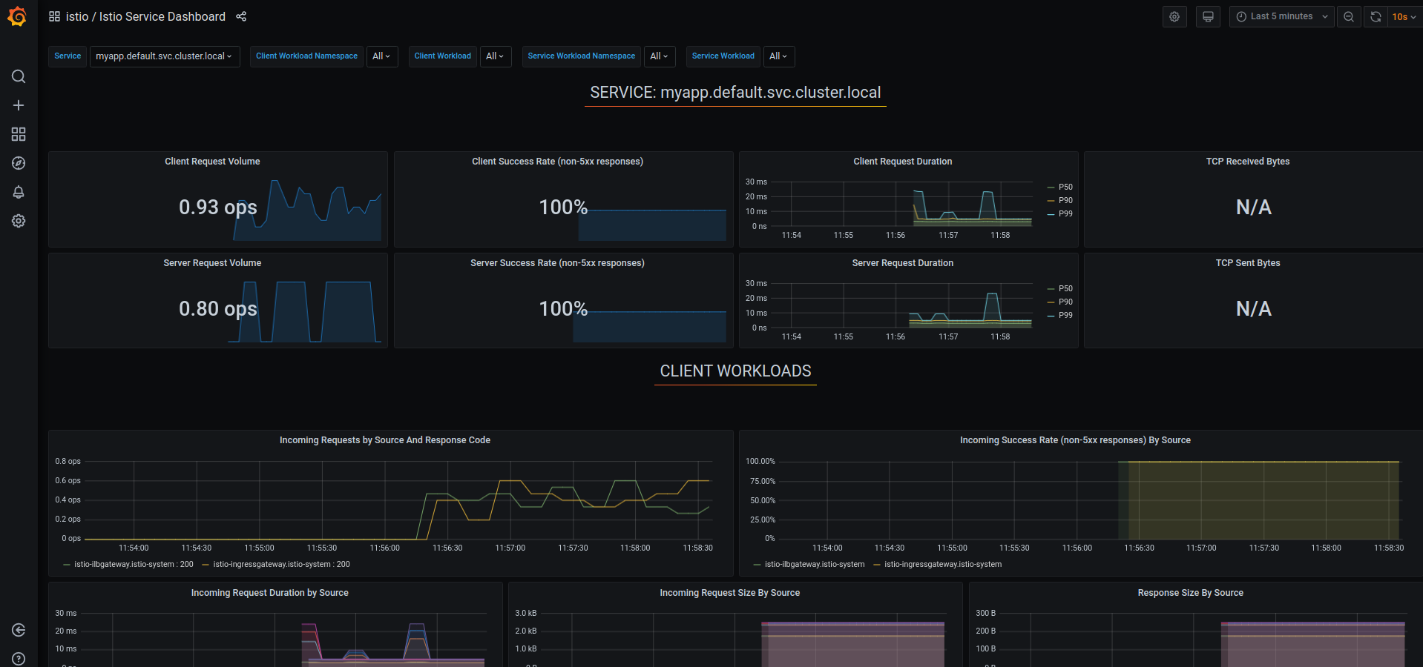Open the Last 5 minutes time picker
Viewport: 1423px width, 667px height.
[x=1282, y=16]
